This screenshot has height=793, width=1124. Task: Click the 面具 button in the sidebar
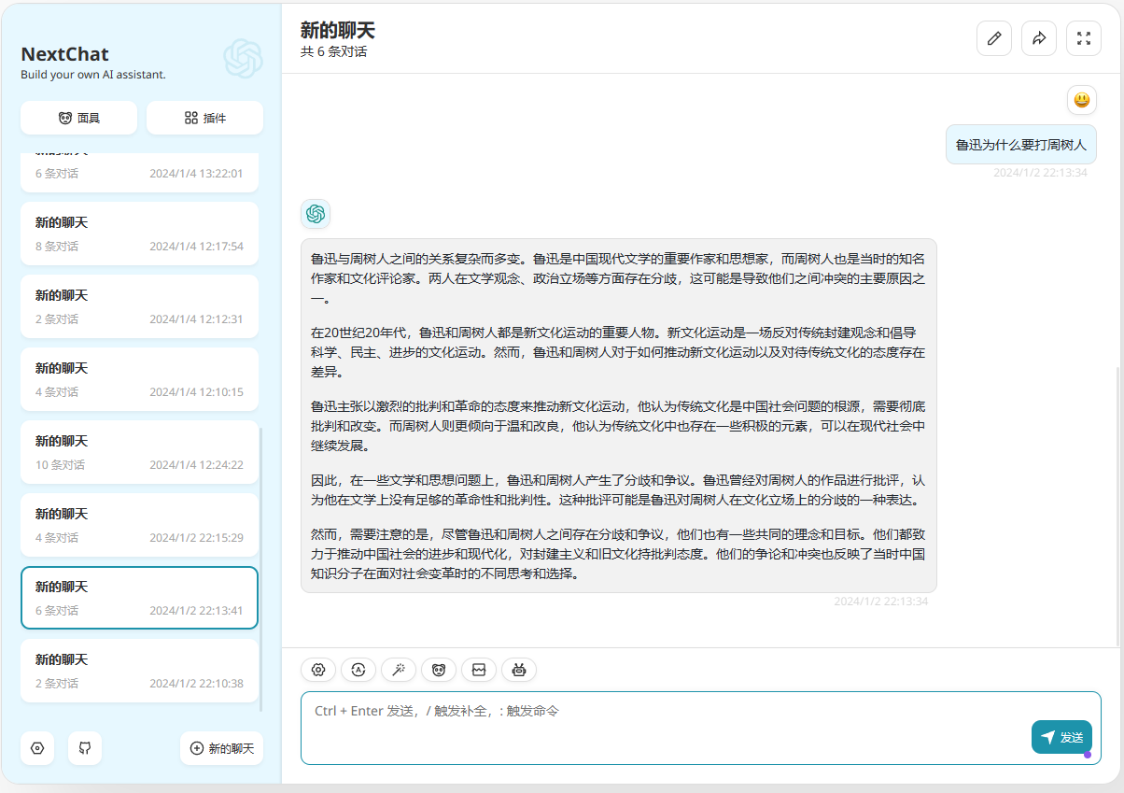pyautogui.click(x=79, y=118)
